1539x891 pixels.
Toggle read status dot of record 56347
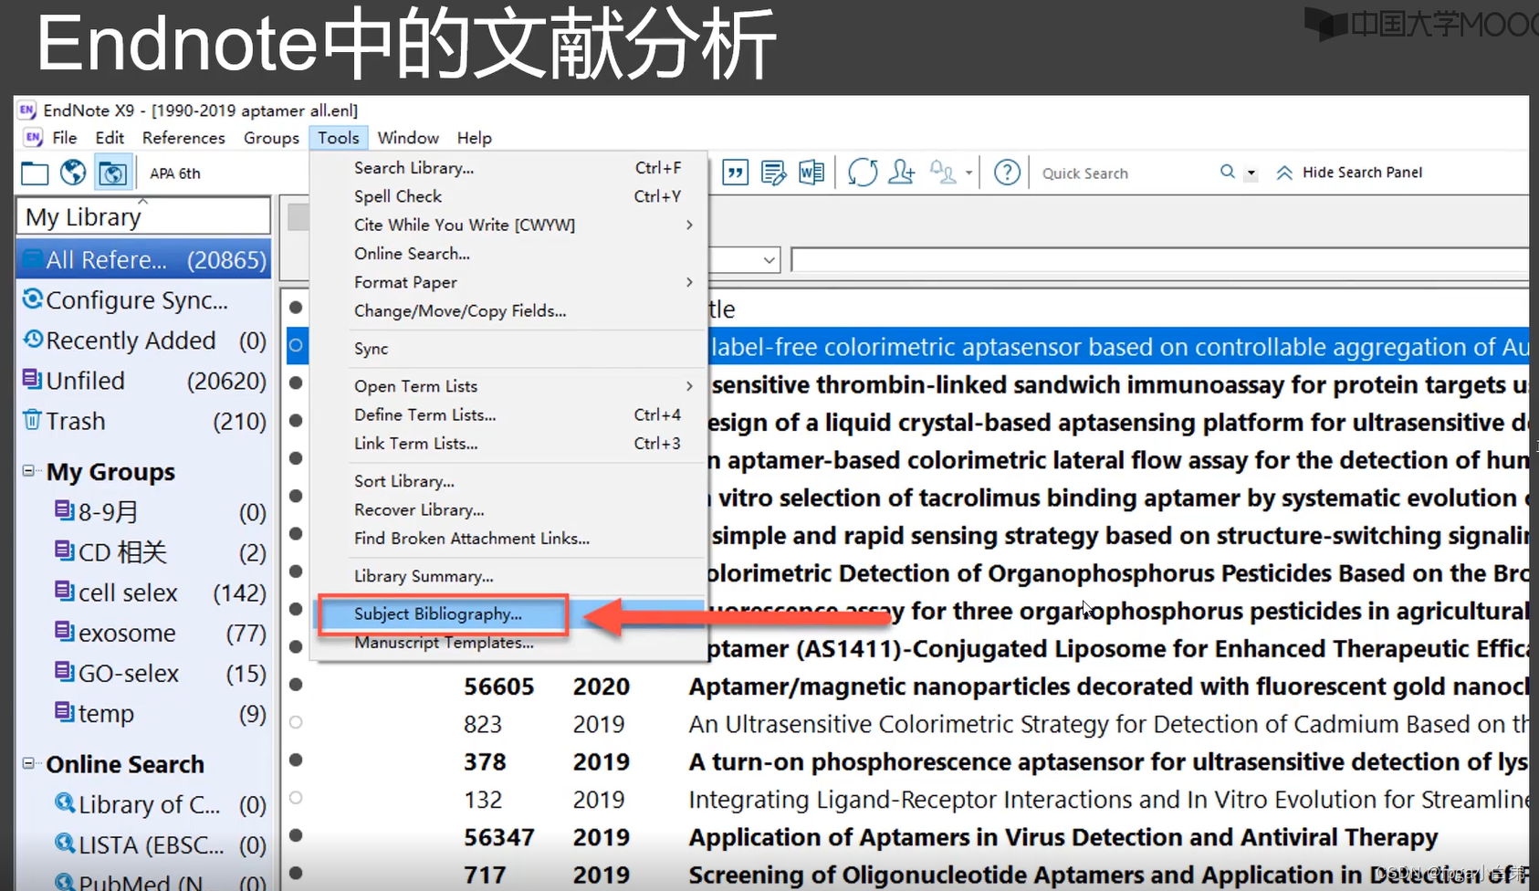[x=296, y=835]
